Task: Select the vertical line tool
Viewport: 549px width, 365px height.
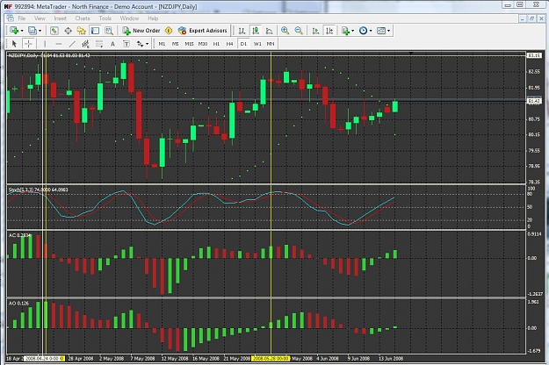Action: tap(45, 44)
